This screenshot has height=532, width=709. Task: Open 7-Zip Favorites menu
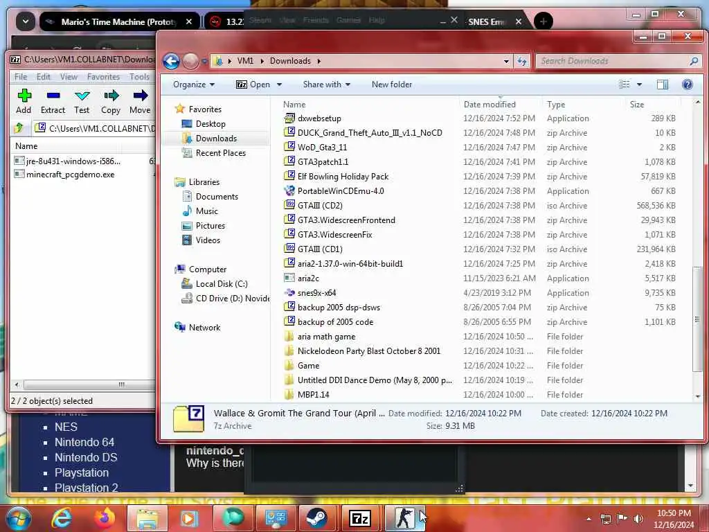pyautogui.click(x=104, y=77)
